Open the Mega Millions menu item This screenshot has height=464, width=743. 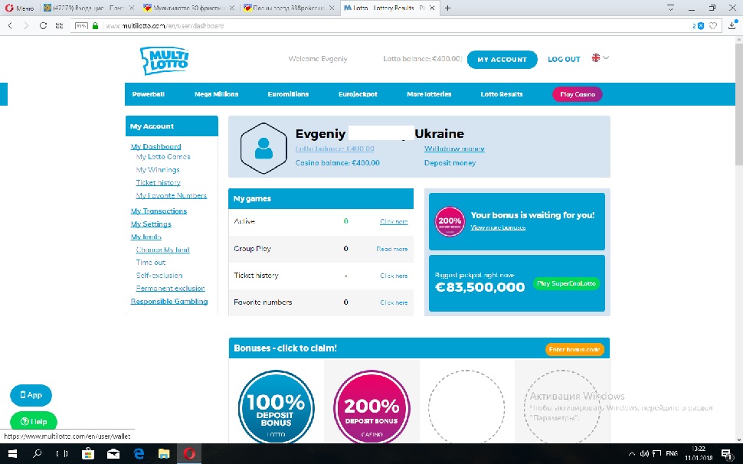click(216, 94)
